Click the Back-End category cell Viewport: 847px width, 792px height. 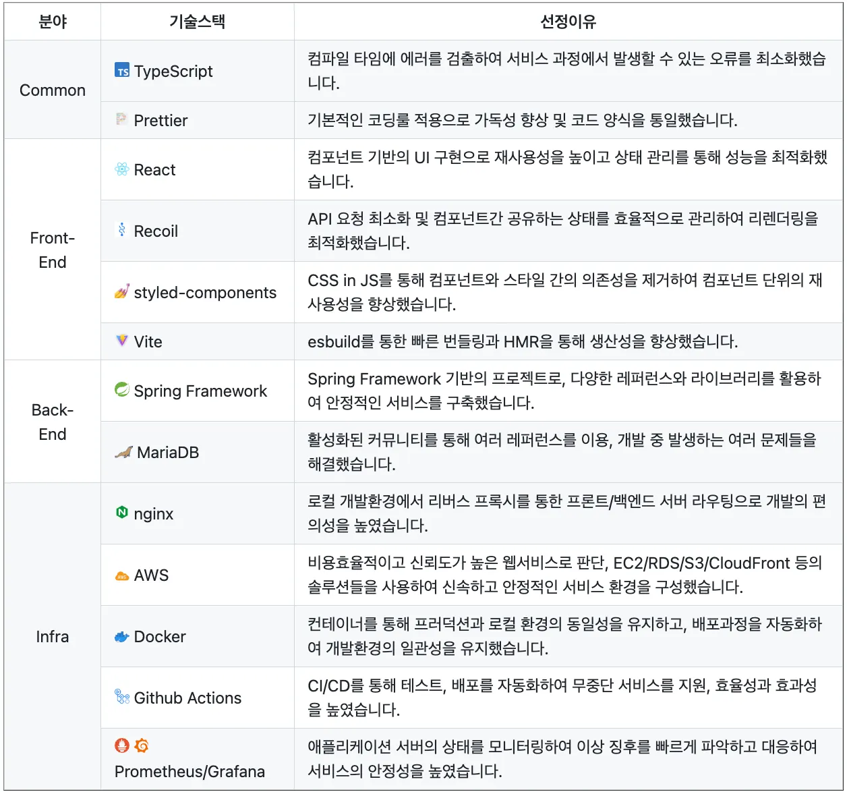[53, 422]
